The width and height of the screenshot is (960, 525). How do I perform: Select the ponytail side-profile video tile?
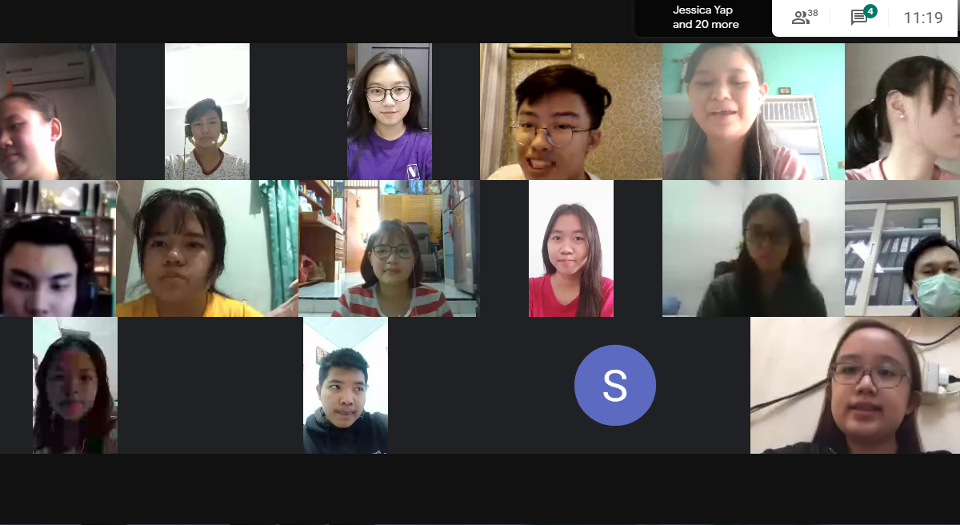pyautogui.click(x=902, y=111)
